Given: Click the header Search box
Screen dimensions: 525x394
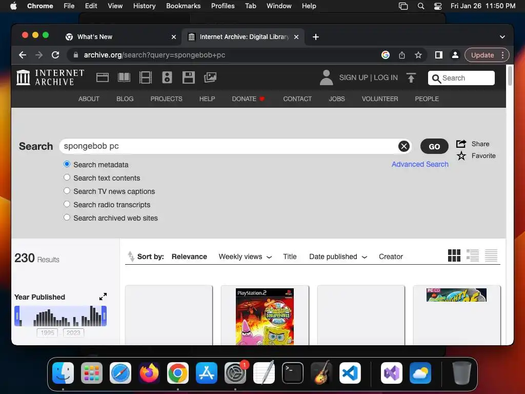Looking at the screenshot, I should click(x=461, y=78).
